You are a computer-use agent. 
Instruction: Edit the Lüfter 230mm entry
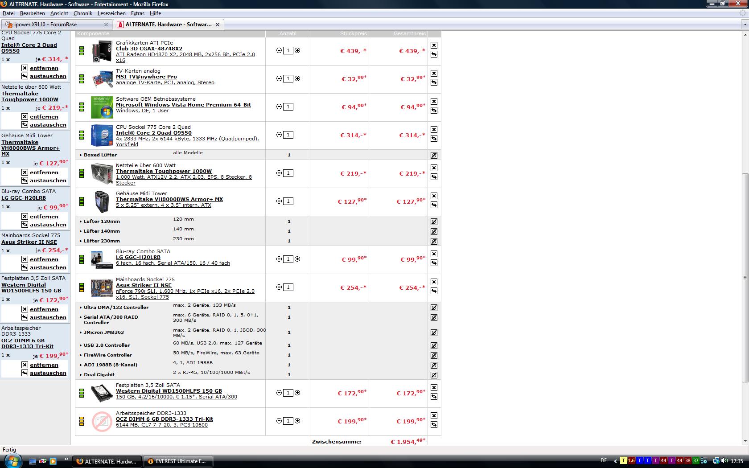click(434, 241)
